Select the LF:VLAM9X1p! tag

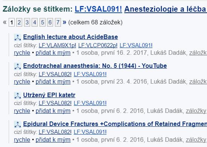coord(57,45)
